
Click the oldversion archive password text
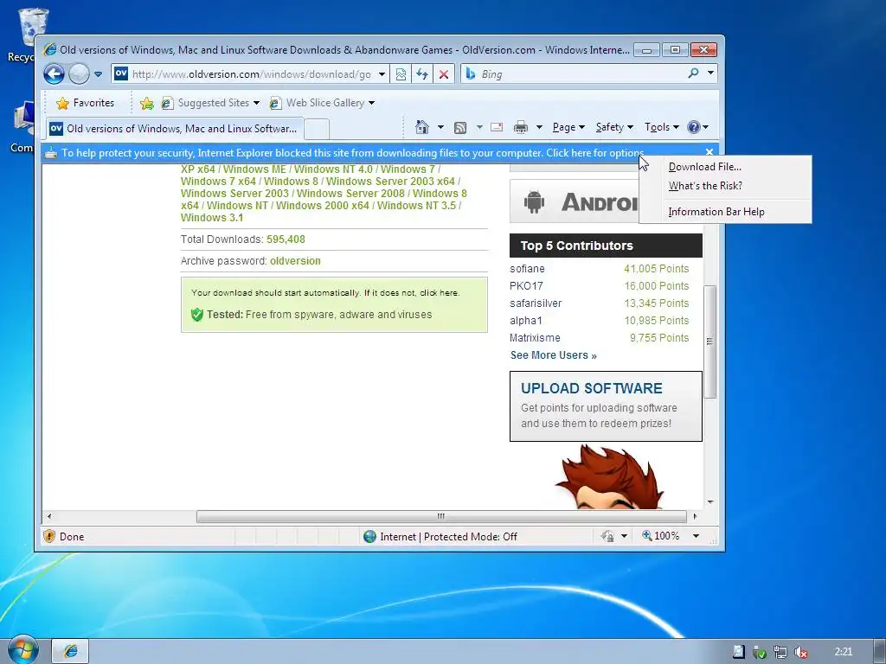295,261
